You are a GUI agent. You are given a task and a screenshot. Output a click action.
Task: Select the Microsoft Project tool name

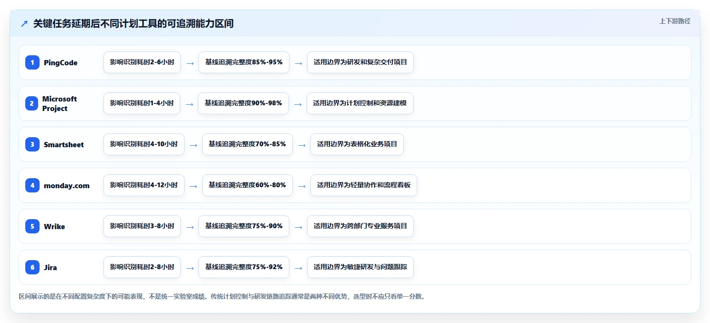(60, 103)
